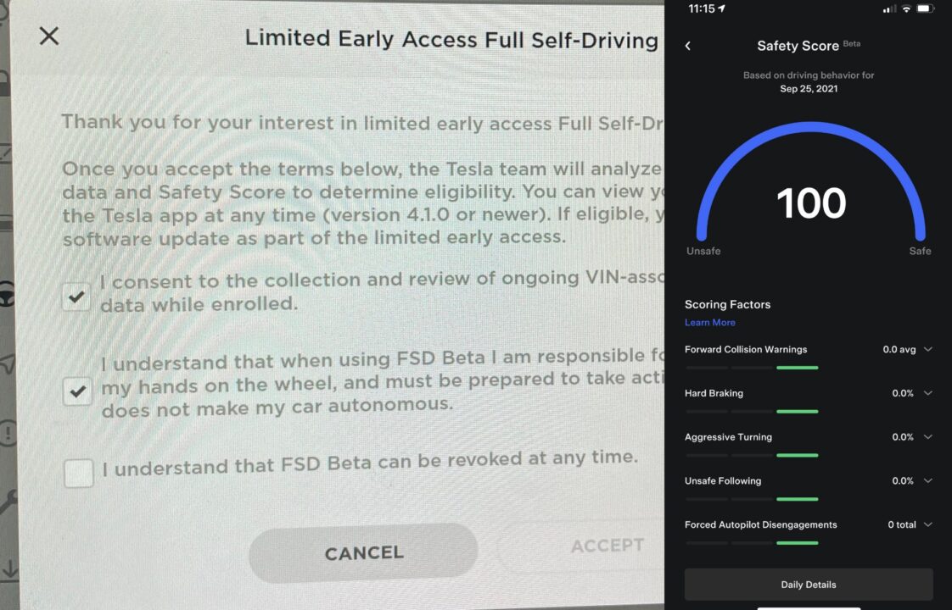Tap the battery icon in phone status bar
The height and width of the screenshot is (610, 952).
point(926,8)
